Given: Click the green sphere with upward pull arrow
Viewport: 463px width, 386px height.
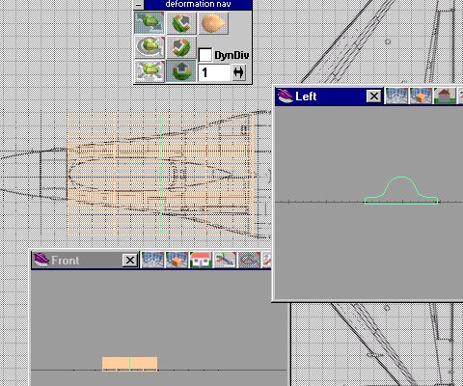Looking at the screenshot, I should [181, 23].
